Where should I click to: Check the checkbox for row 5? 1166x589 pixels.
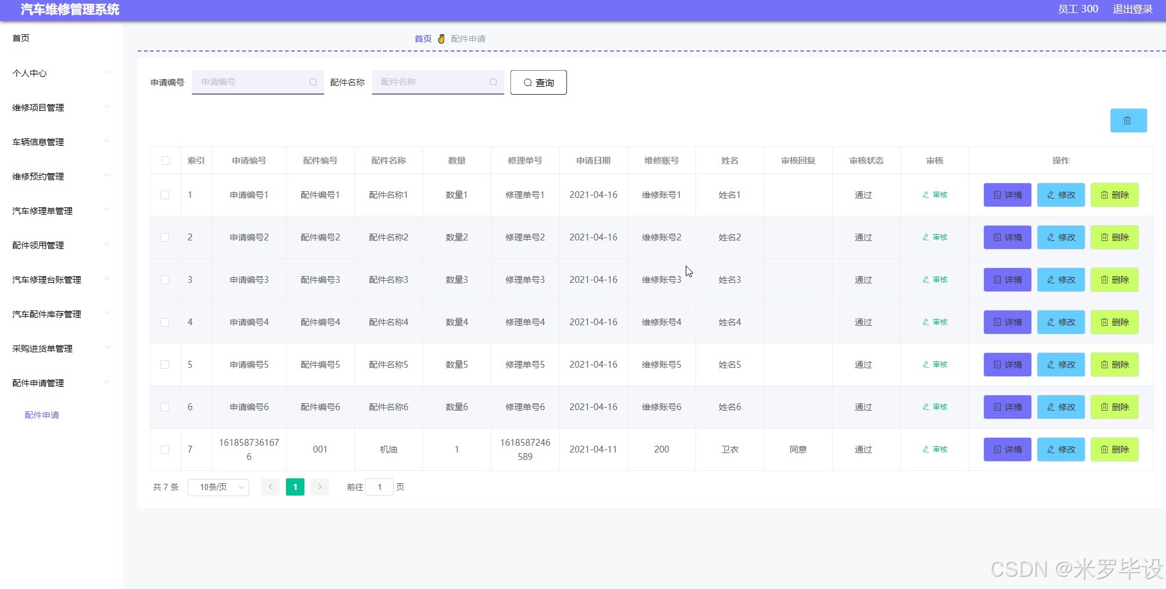[x=165, y=365]
